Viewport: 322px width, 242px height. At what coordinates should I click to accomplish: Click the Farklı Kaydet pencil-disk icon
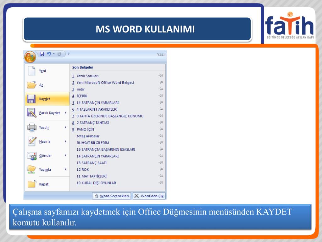coord(32,113)
